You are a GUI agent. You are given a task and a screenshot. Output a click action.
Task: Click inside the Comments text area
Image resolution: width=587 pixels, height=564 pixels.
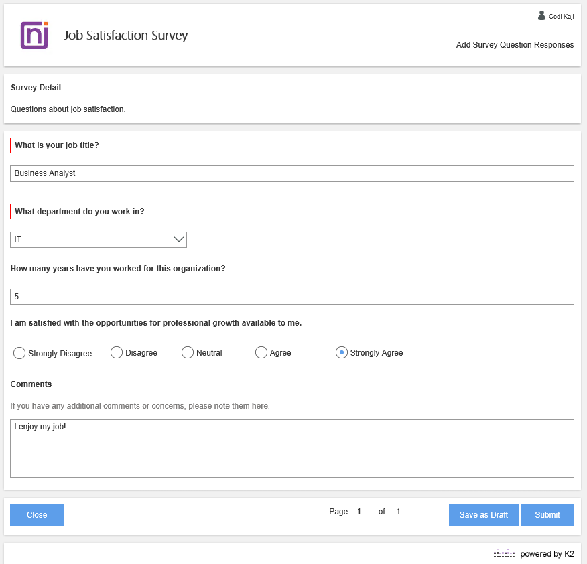click(x=292, y=447)
